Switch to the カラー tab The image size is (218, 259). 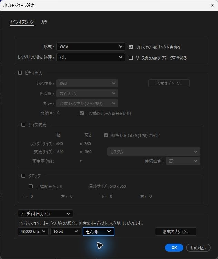[45, 22]
